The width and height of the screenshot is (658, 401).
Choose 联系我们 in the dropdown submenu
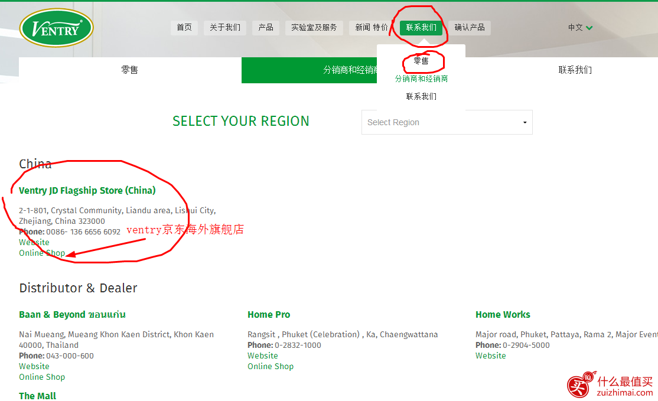[x=421, y=96]
